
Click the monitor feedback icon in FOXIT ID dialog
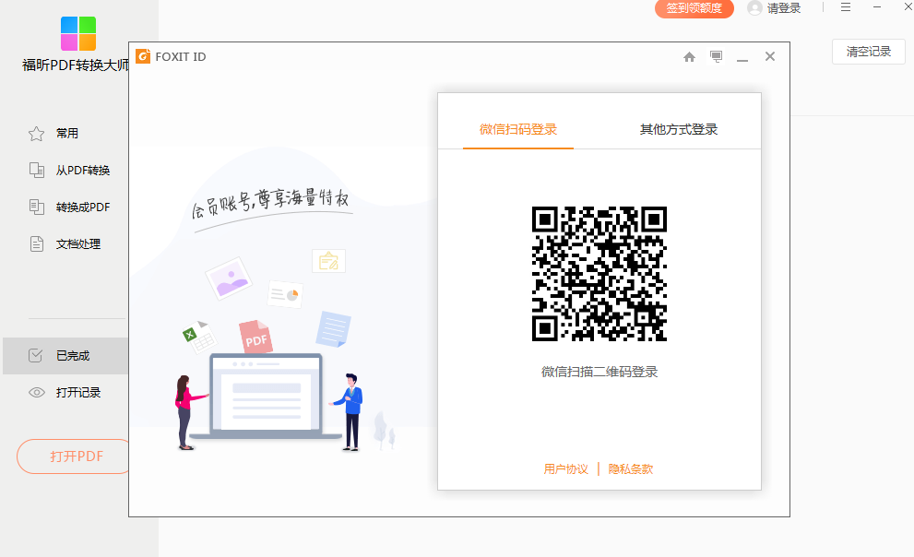pos(717,56)
